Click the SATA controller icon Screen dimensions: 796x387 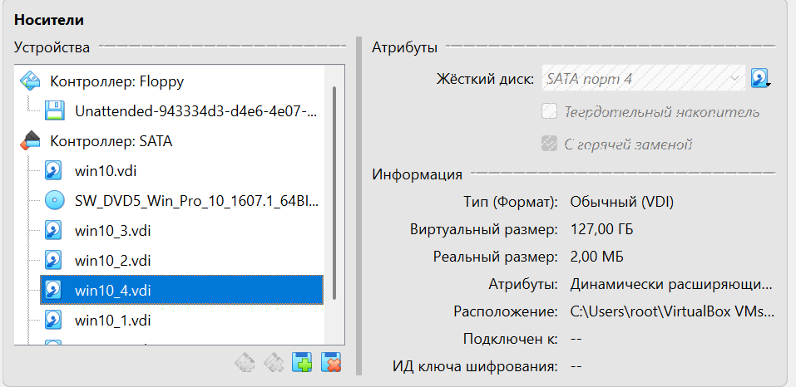coord(30,141)
